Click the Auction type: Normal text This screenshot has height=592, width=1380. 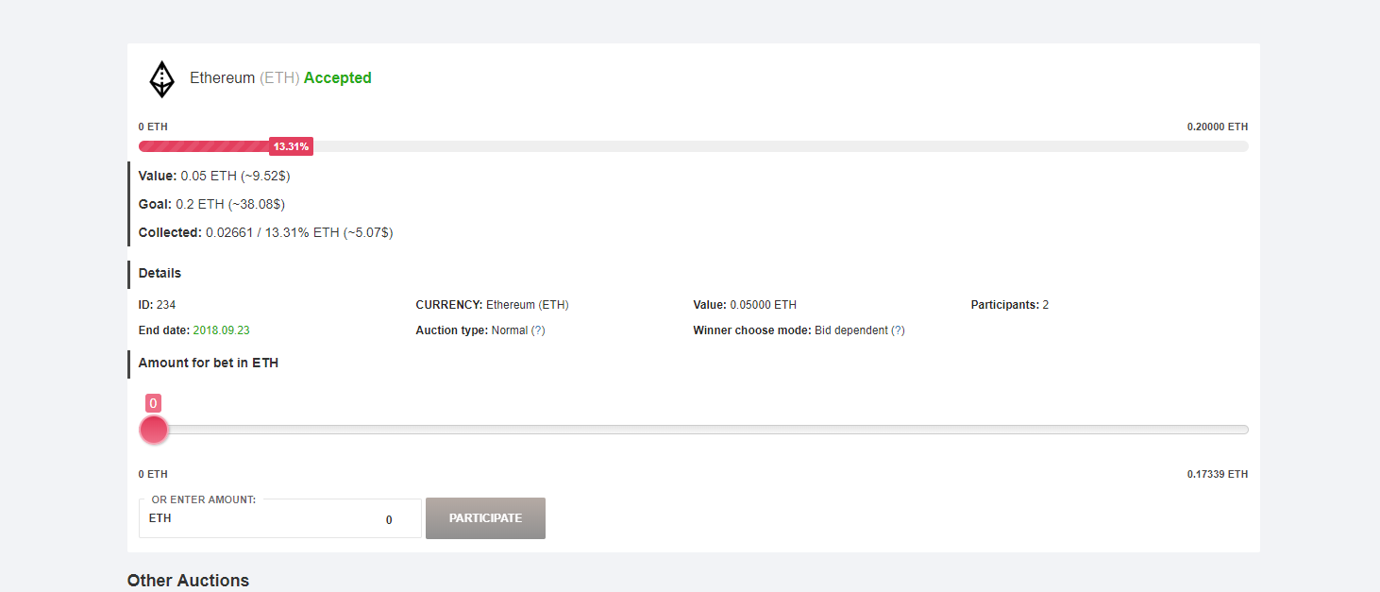[x=471, y=330]
